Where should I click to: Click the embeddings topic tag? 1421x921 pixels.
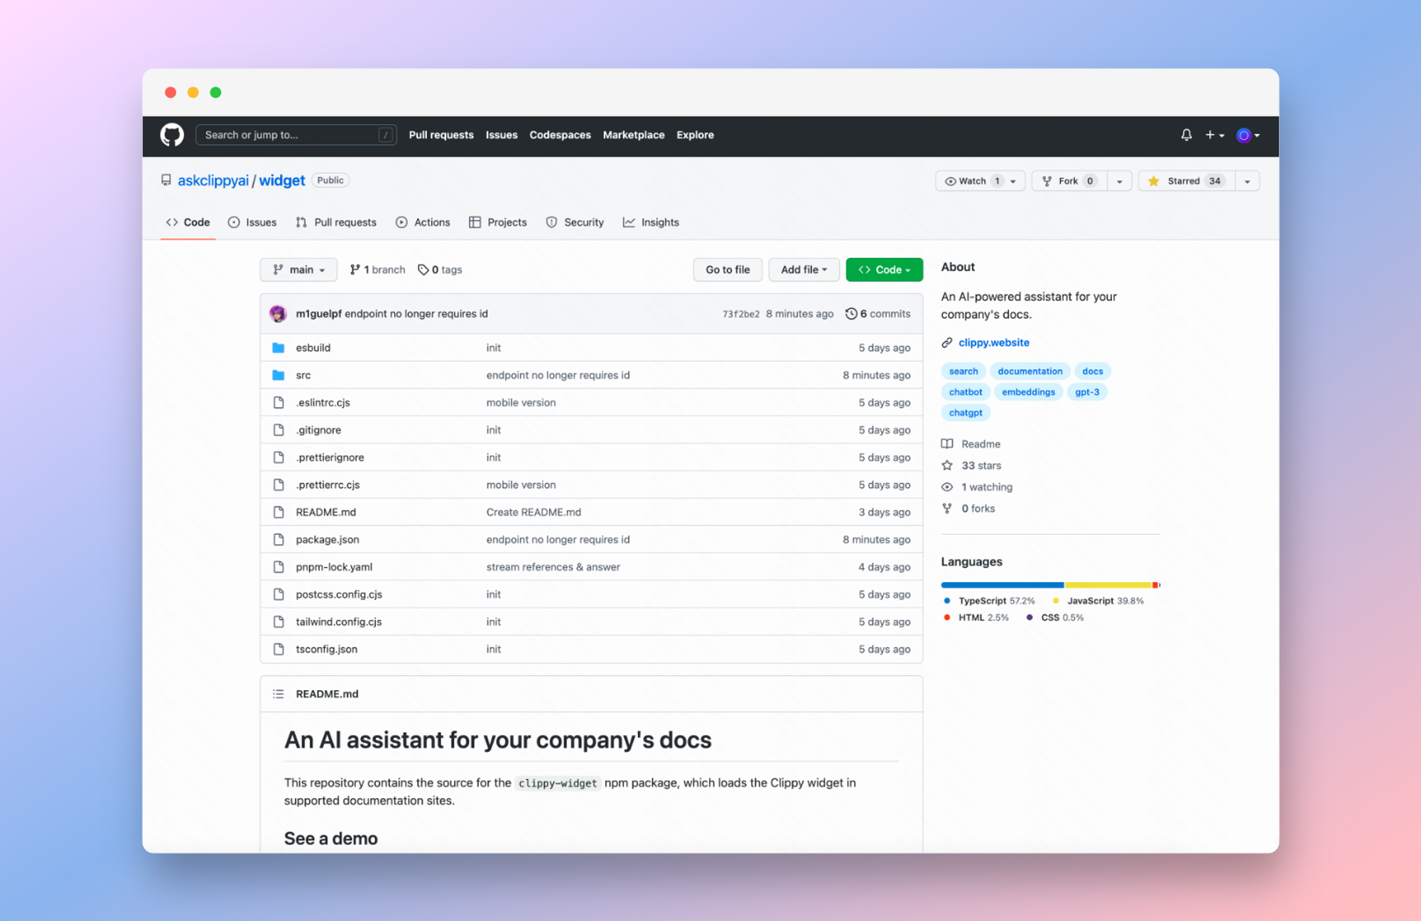[x=1028, y=392]
